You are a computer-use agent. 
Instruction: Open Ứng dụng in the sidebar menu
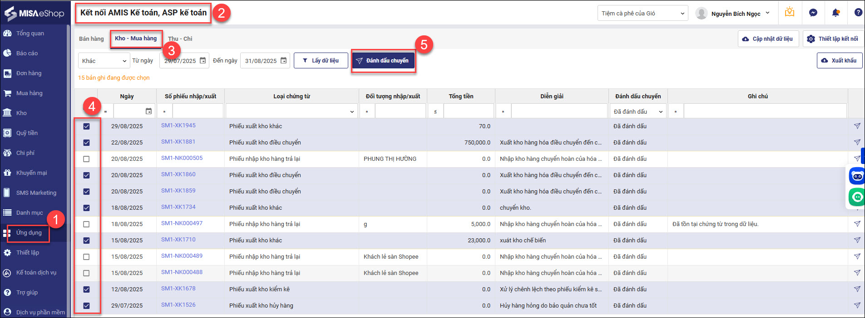[29, 233]
